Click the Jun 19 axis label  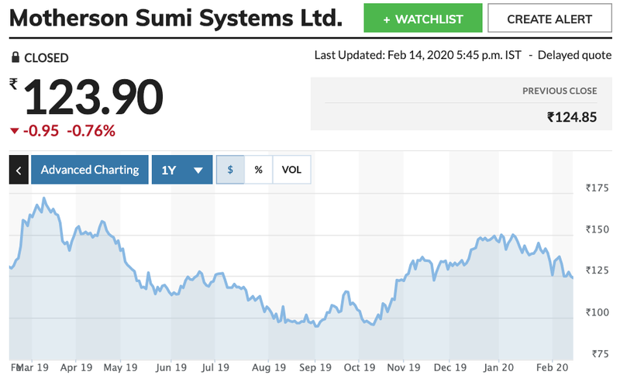(170, 367)
